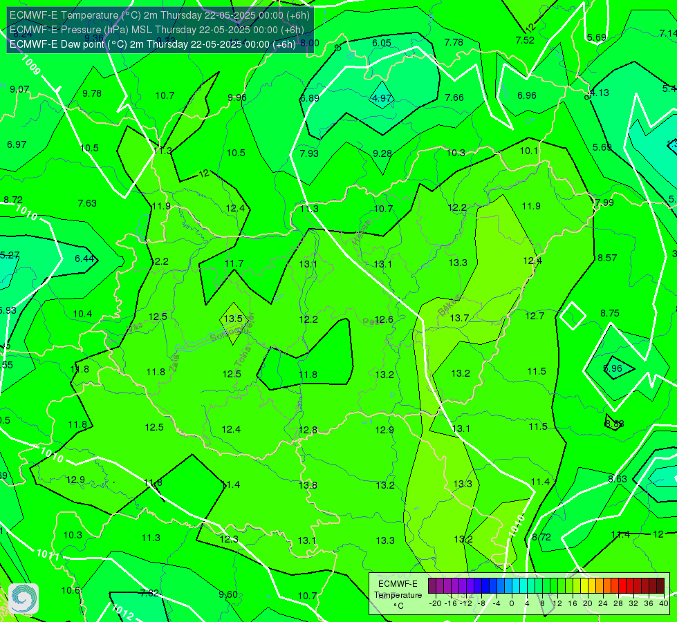Click the 12.7 temperature value

point(535,316)
